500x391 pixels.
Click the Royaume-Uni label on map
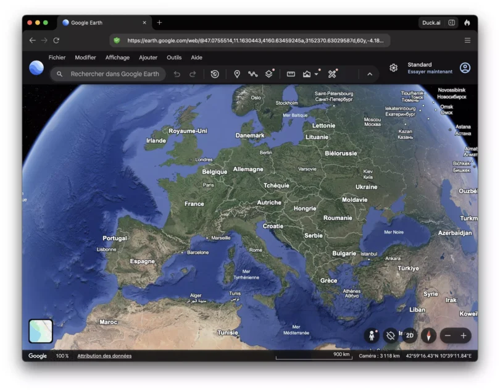(188, 131)
